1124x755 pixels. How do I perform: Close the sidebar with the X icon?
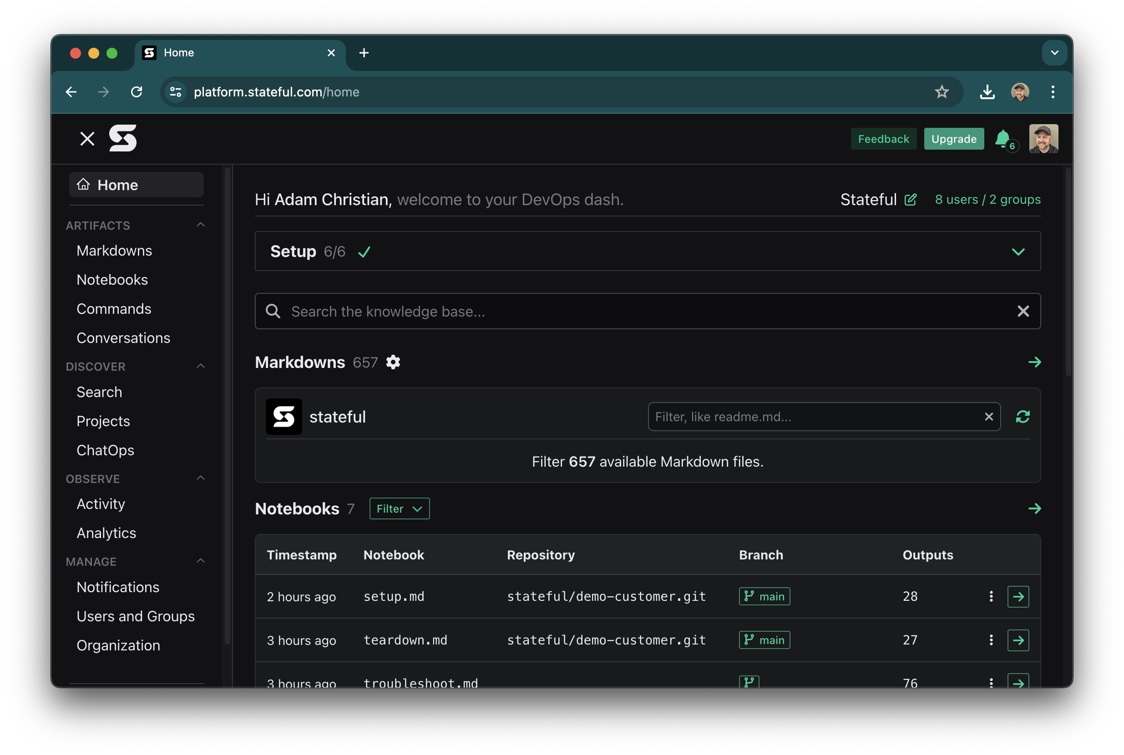pyautogui.click(x=87, y=139)
